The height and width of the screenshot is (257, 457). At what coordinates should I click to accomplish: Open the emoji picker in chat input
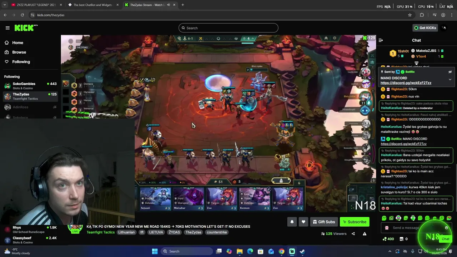[446, 228]
